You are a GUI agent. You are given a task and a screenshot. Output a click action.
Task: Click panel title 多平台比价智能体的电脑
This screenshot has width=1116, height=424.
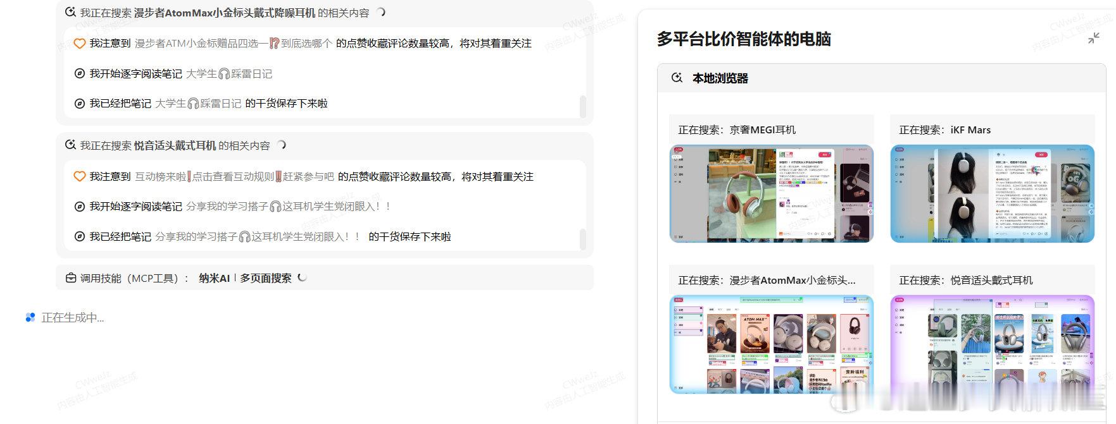pos(744,39)
